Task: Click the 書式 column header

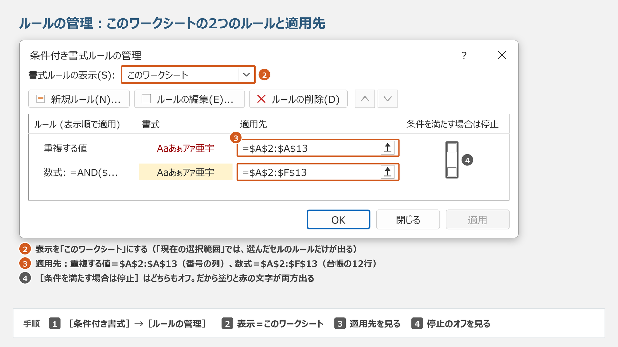Action: 151,124
